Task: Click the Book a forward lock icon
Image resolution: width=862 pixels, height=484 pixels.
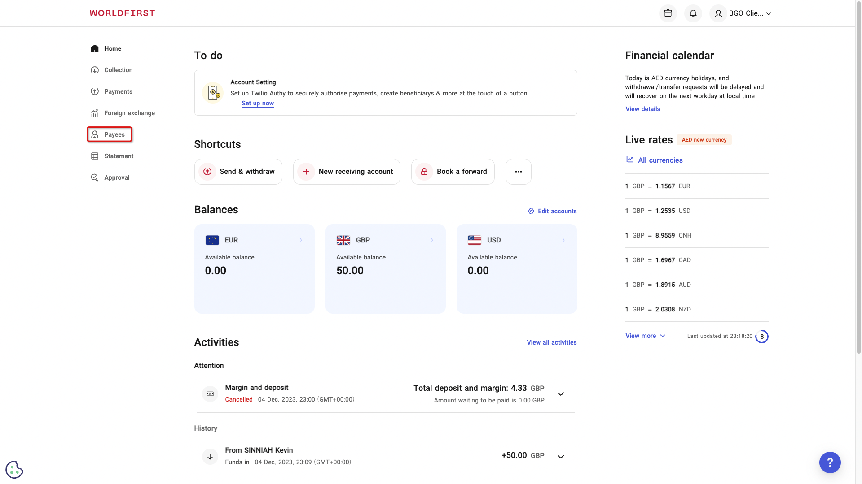Action: tap(424, 171)
